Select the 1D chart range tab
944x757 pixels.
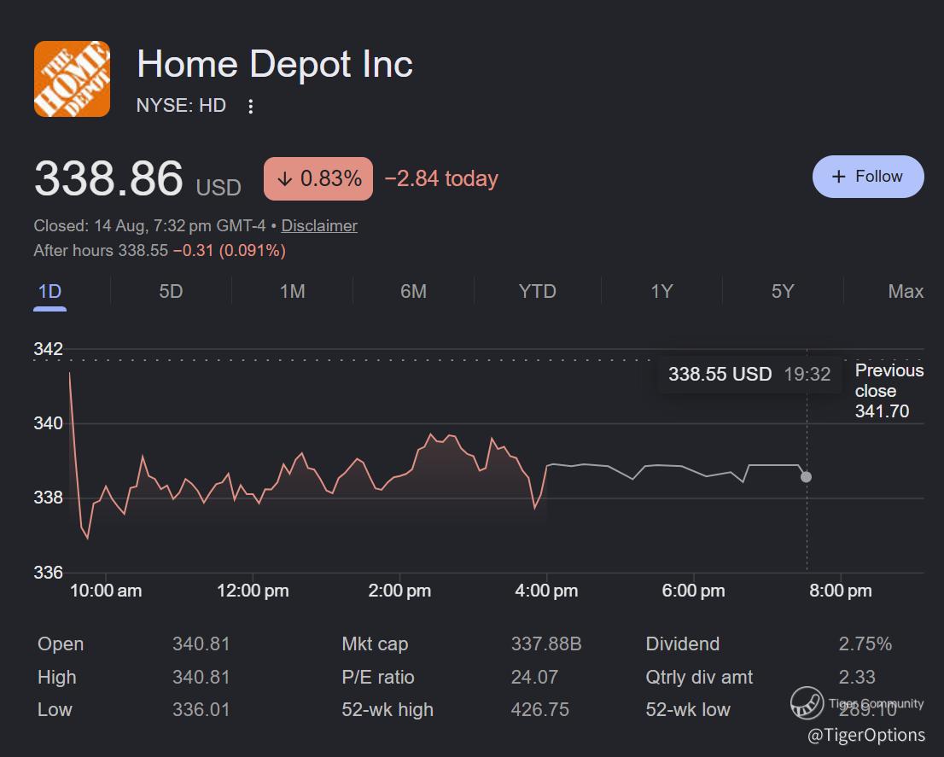pos(50,292)
